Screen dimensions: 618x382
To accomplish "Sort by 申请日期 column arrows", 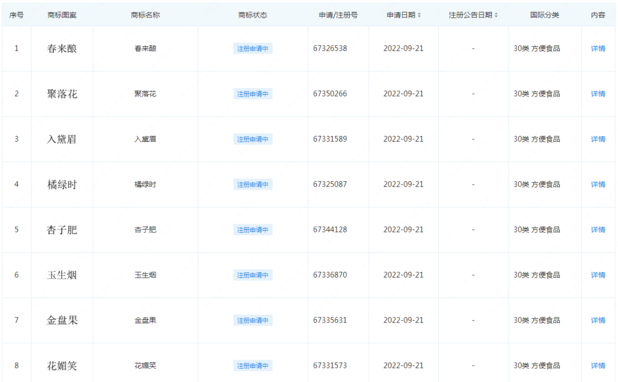I will (x=419, y=15).
